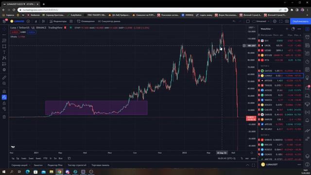Open chart settings hexagon icon
Screen dimensions: 311x175
click(x=275, y=21)
